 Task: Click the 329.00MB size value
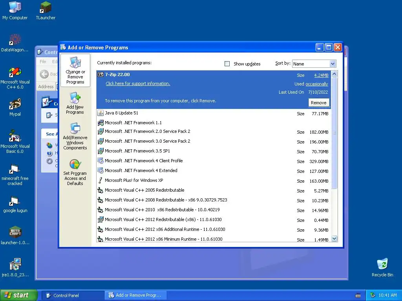pyautogui.click(x=319, y=161)
